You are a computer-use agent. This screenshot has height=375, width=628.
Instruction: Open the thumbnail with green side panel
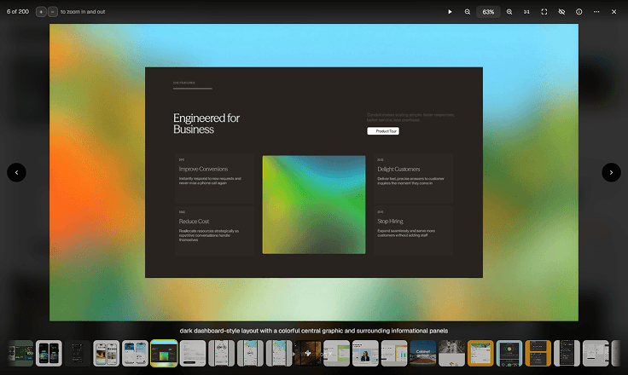(x=336, y=354)
